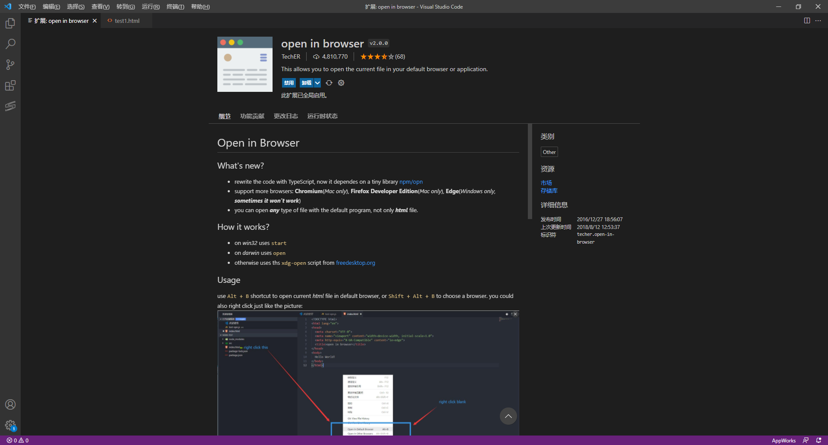Open the extension settings gear

point(341,83)
